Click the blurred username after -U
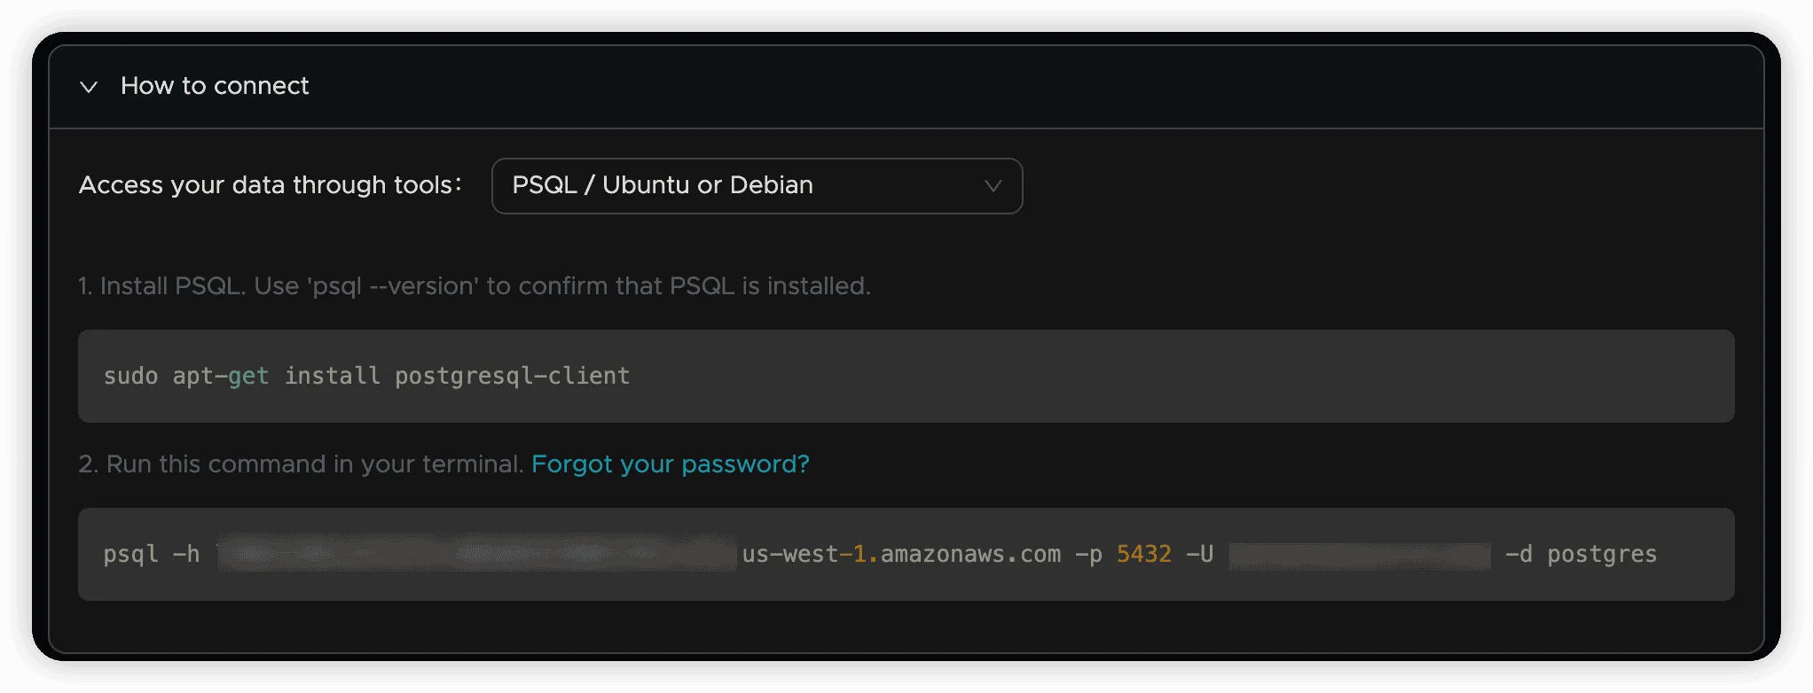Viewport: 1813px width, 693px height. click(1359, 556)
